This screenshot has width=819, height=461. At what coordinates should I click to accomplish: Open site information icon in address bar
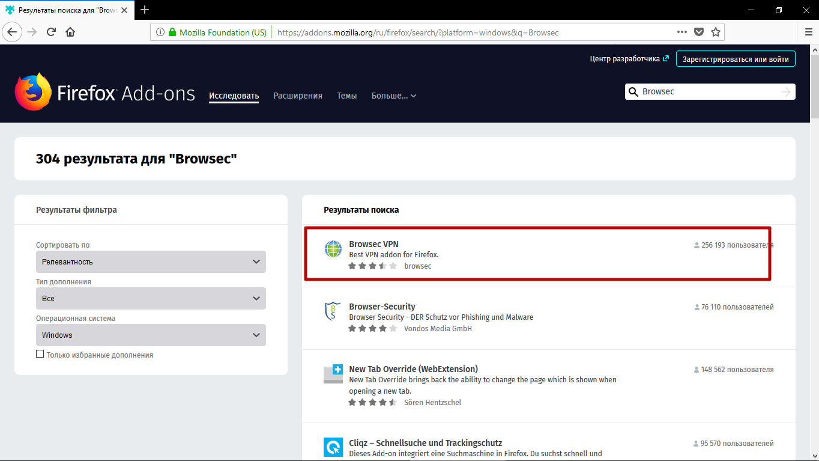click(160, 32)
